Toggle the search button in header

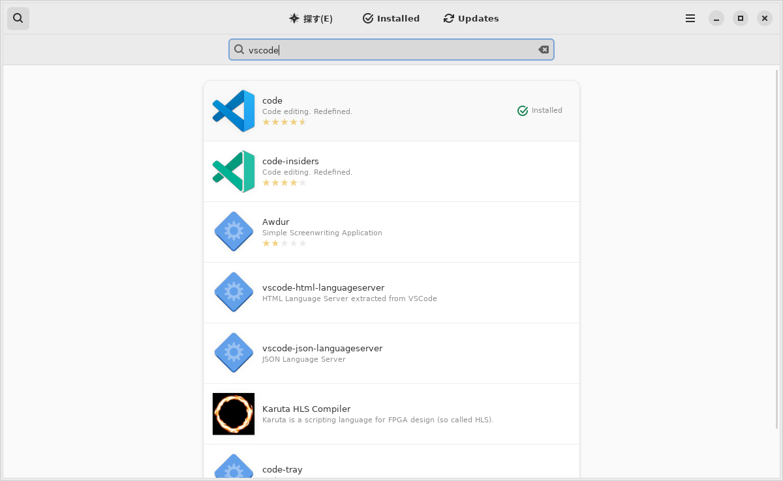coord(18,18)
